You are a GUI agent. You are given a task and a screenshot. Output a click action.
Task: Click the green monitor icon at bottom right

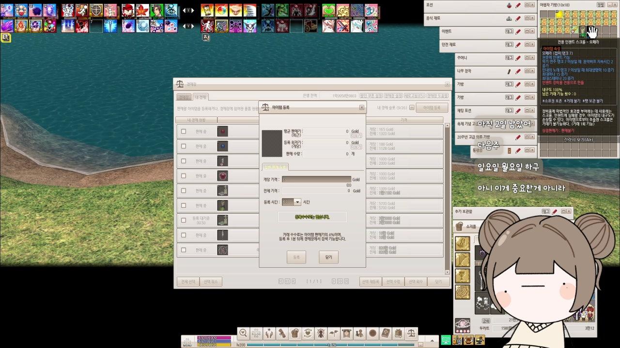click(x=446, y=340)
